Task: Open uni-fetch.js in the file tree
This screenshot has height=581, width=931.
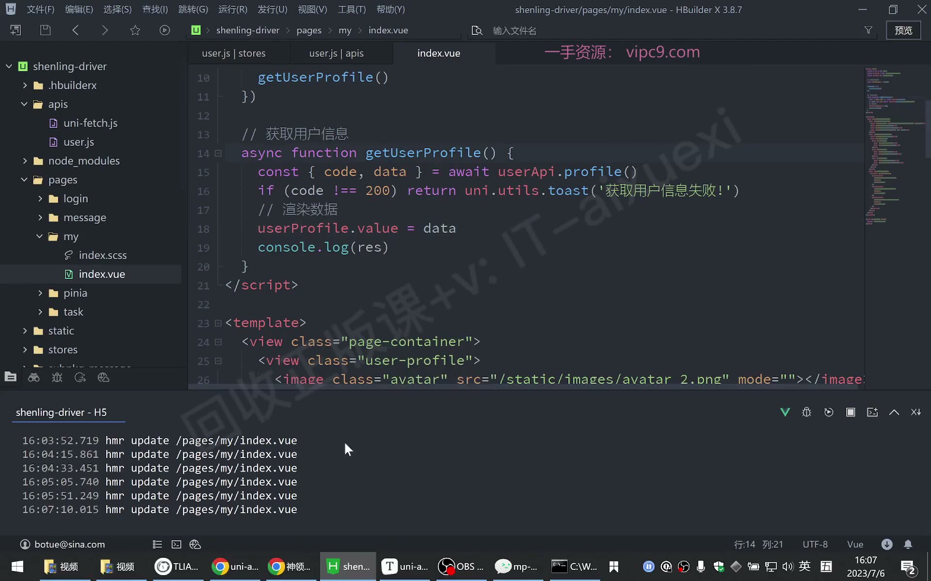Action: pyautogui.click(x=90, y=123)
